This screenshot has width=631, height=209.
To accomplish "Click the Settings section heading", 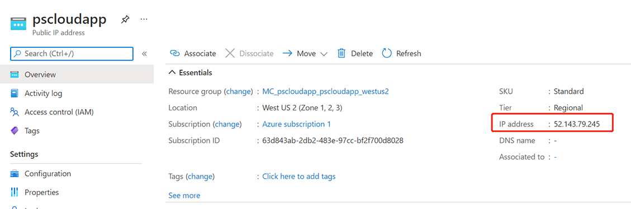I will (x=24, y=154).
